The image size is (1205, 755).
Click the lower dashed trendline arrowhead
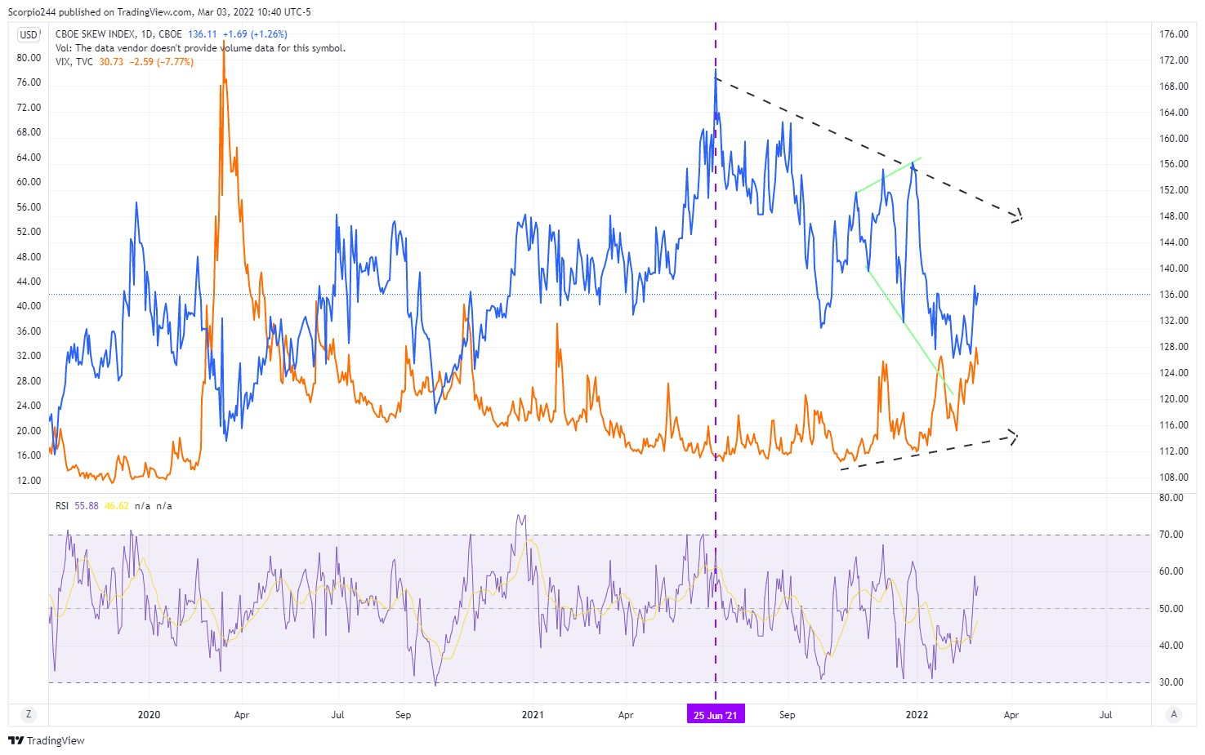[x=1013, y=437]
